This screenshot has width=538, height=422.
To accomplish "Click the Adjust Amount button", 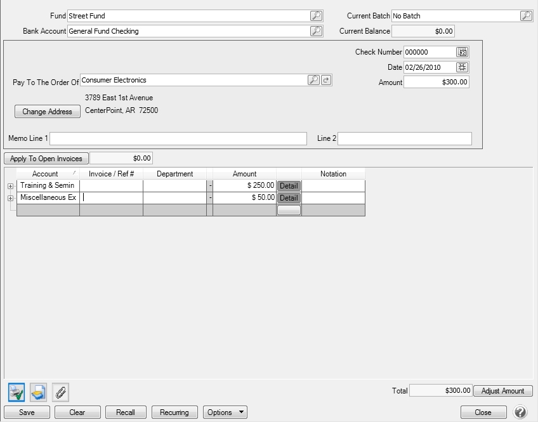I will point(503,391).
